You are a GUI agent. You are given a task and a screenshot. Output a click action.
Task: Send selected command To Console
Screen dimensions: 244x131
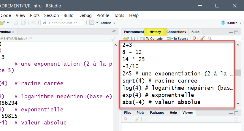[x=152, y=39]
